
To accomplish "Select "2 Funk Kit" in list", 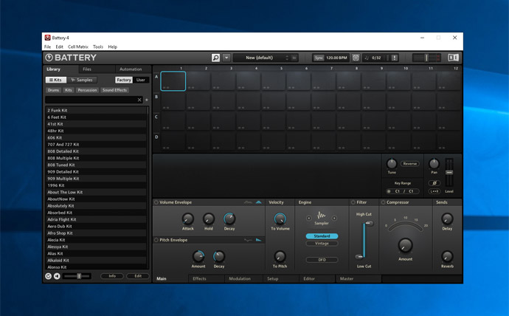I will click(x=96, y=111).
